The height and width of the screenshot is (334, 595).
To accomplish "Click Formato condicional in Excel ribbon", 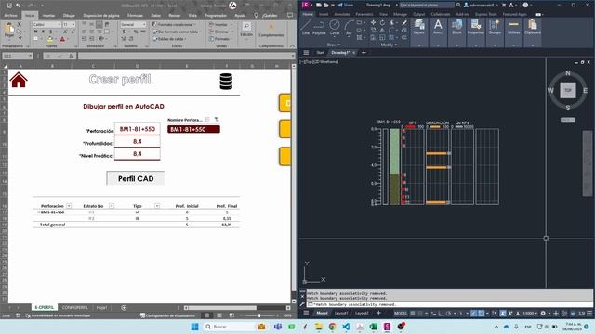I will (x=175, y=25).
